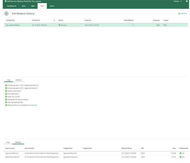Click the green check beside appxblockmap.xml Yes
Image resolution: width=190 pixels, height=163 pixels.
tap(180, 157)
